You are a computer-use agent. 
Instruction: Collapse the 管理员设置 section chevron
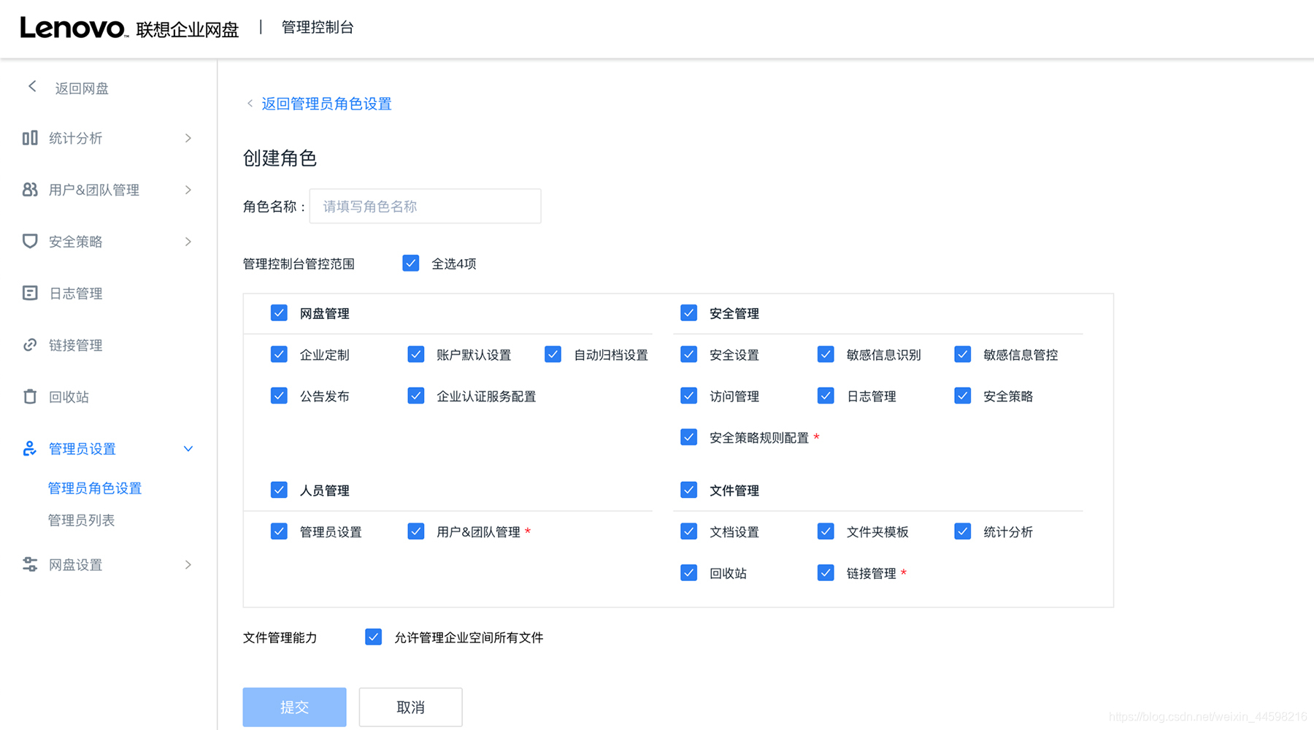pos(188,449)
